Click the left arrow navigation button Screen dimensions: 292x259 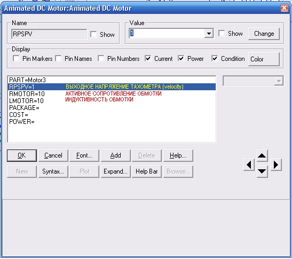tap(249, 165)
